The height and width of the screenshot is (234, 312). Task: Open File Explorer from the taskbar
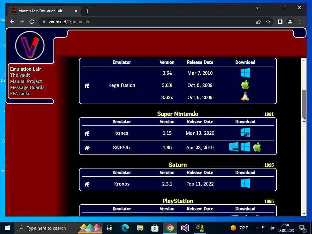click(140, 228)
